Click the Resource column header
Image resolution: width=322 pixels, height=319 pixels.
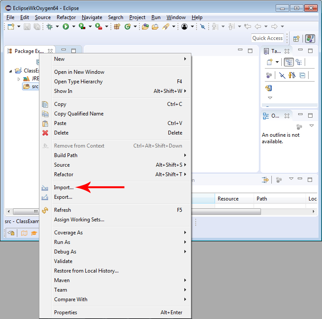point(234,199)
